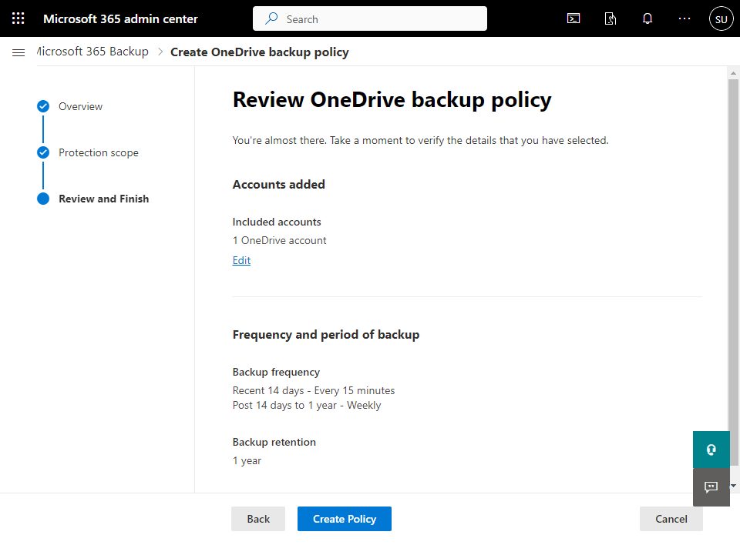Open the app launcher waffle menu

[18, 18]
